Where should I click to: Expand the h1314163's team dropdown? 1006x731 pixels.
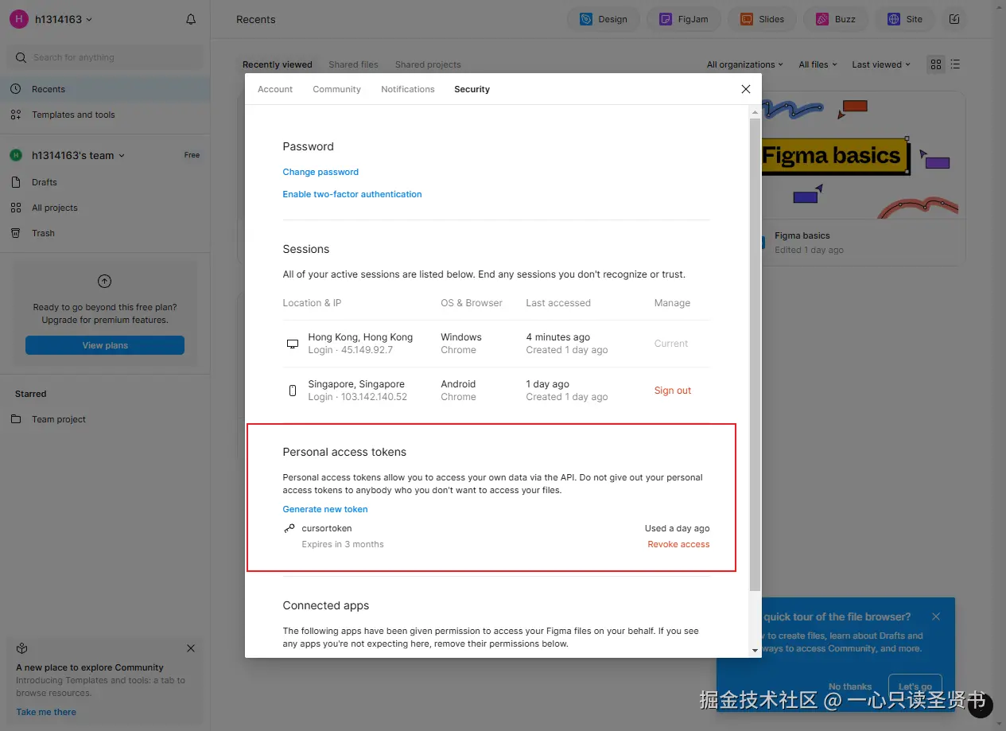(78, 155)
